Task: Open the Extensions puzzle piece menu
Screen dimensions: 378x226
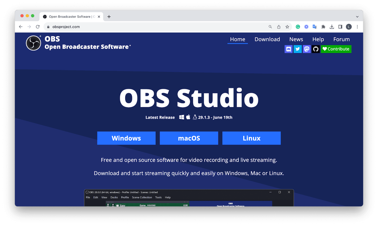Action: [x=323, y=27]
